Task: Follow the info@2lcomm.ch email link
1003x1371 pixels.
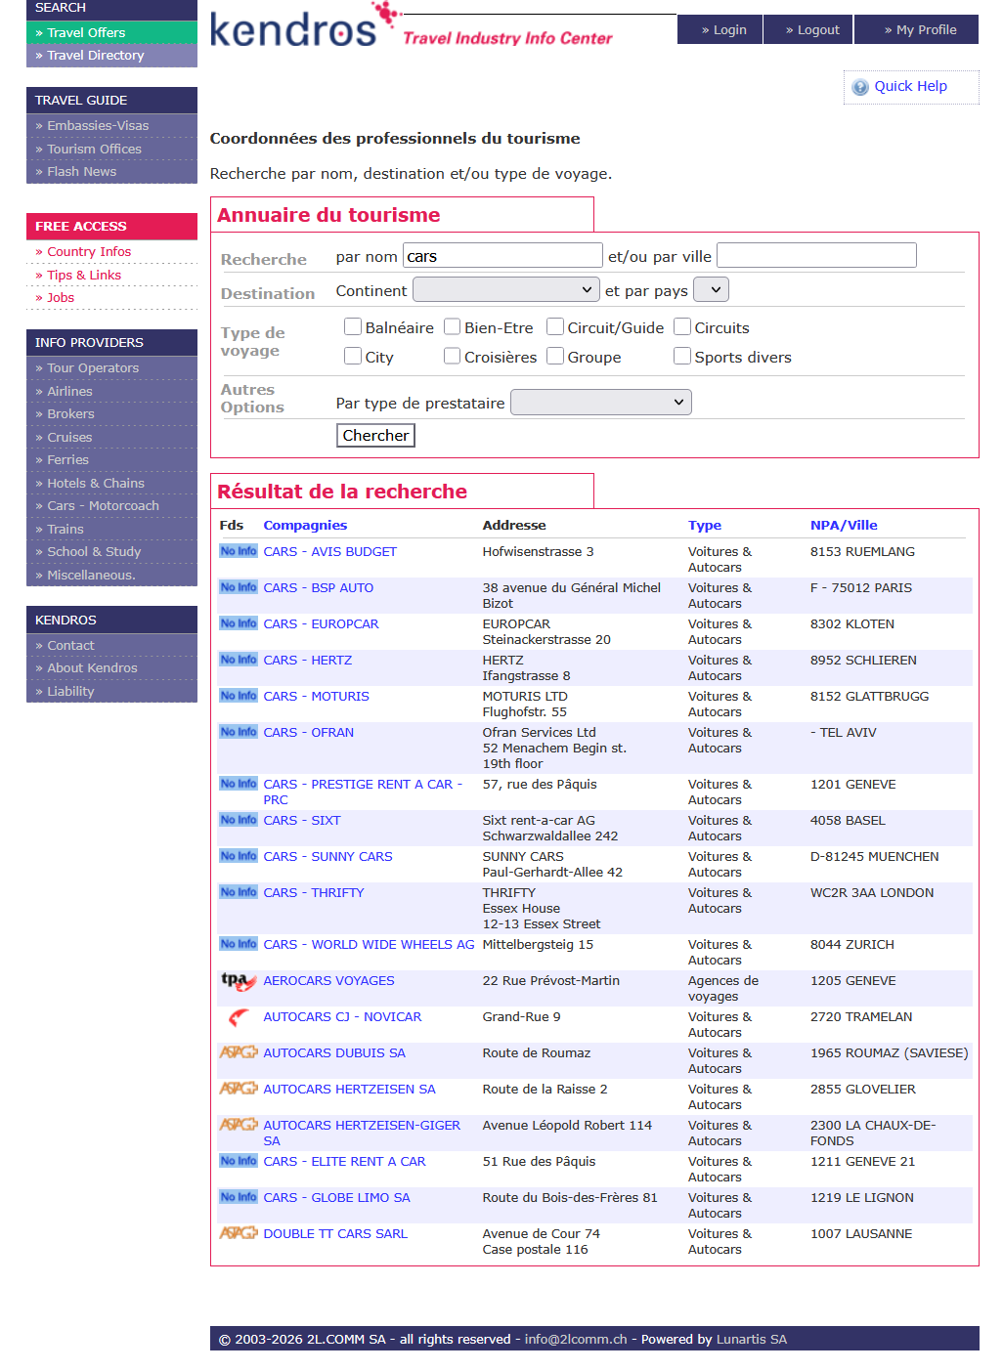Action: pyautogui.click(x=576, y=1339)
